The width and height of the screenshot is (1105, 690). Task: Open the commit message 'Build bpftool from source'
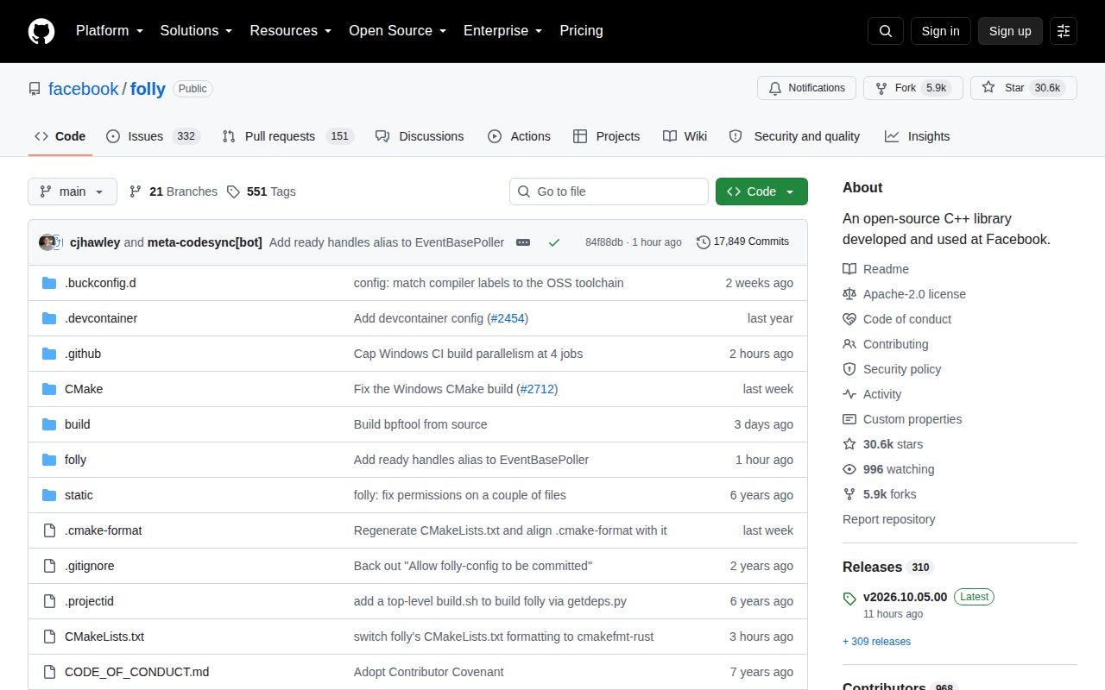[x=420, y=424]
